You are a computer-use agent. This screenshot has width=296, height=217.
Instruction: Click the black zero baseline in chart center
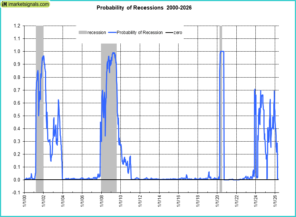click(165, 180)
